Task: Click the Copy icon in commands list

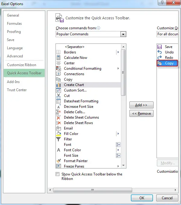Action: pos(59,79)
